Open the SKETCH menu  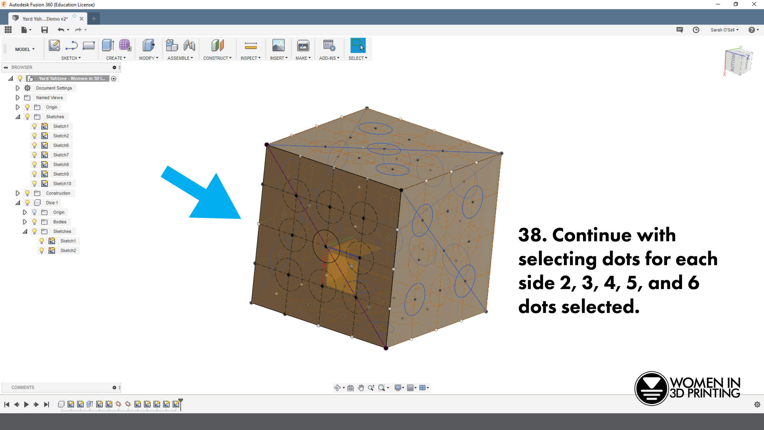[71, 58]
